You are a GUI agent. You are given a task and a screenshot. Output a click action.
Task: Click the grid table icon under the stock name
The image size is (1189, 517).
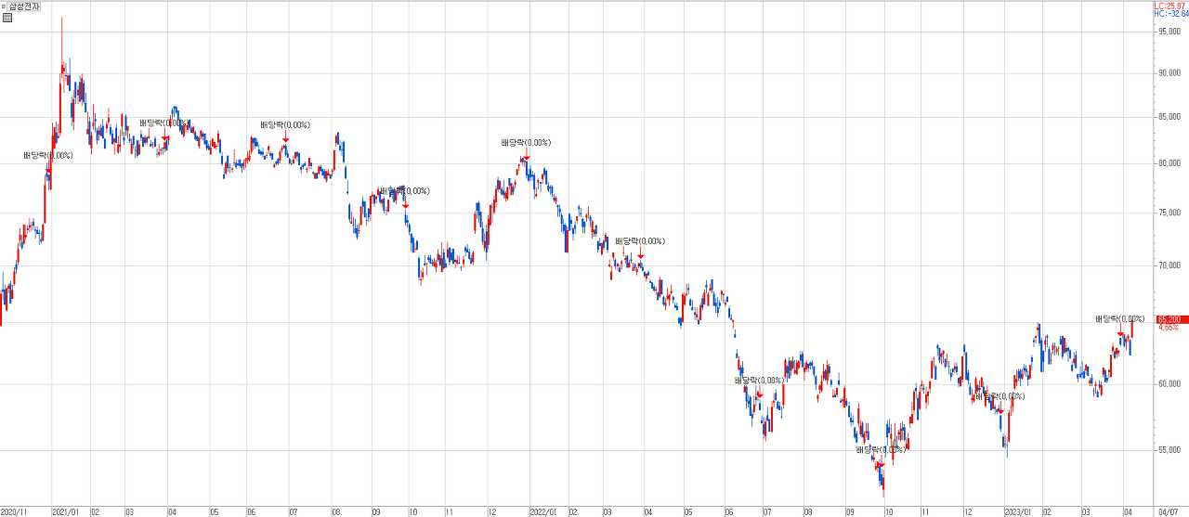point(7,18)
